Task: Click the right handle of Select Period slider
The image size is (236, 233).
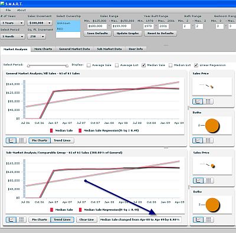Action: click(x=67, y=65)
